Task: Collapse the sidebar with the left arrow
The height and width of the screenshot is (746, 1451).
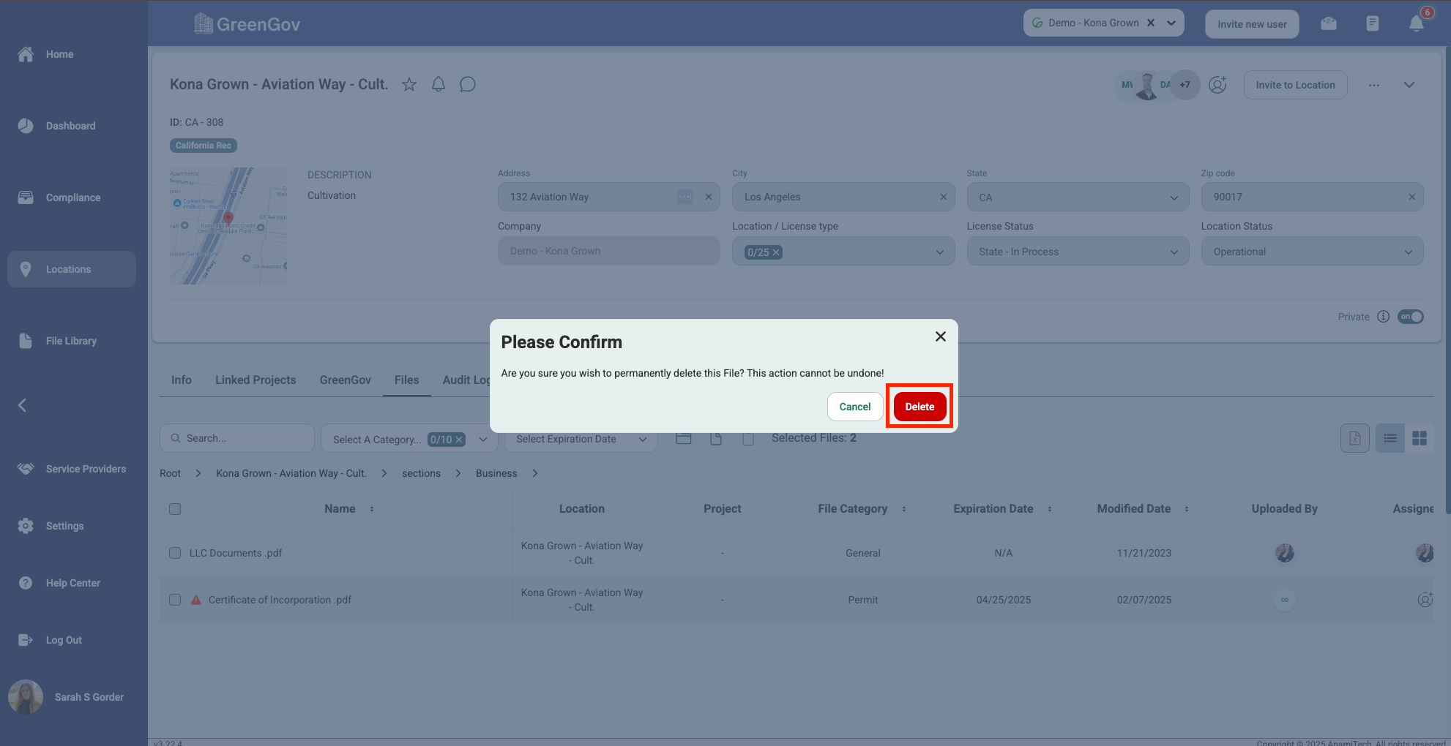Action: coord(23,405)
